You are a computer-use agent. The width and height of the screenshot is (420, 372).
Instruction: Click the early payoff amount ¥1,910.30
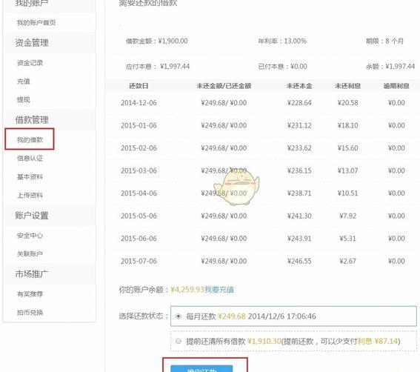coord(264,341)
